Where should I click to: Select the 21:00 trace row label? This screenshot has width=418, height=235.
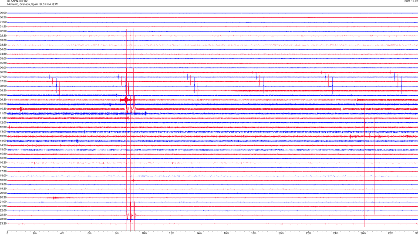click(3, 201)
